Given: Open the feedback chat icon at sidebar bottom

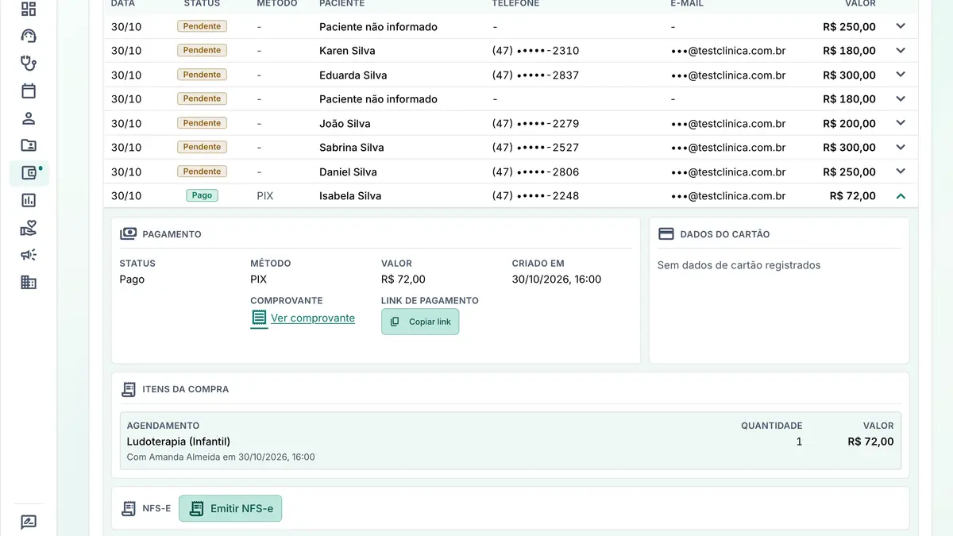Looking at the screenshot, I should click(29, 523).
